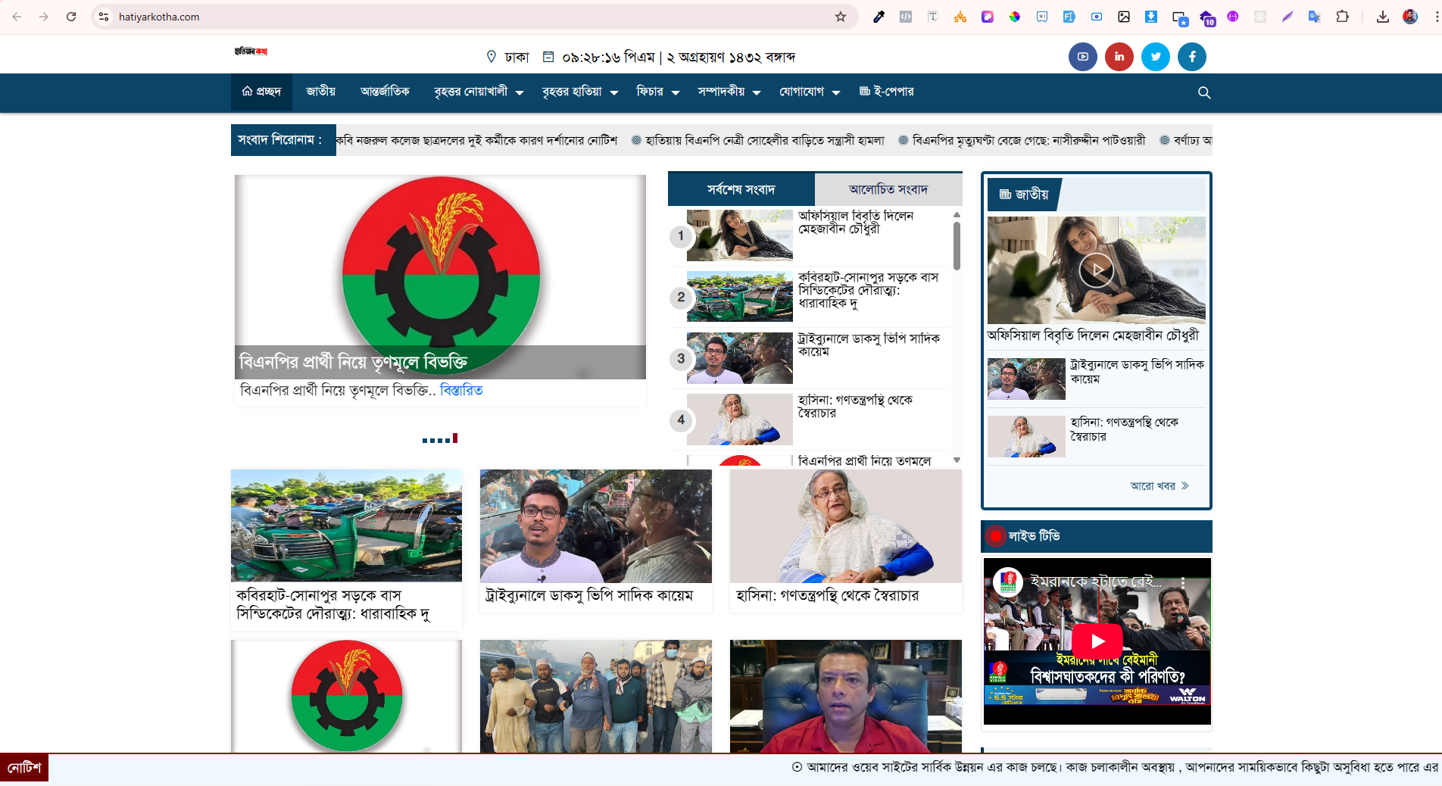Open আরো খবর in the জাতীয় panel

pyautogui.click(x=1157, y=485)
